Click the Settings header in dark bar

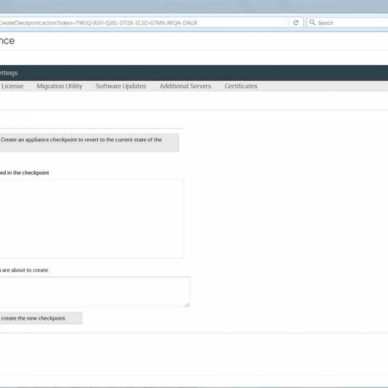pyautogui.click(x=9, y=73)
